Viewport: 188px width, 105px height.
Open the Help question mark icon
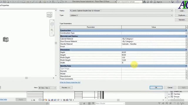point(177,2)
